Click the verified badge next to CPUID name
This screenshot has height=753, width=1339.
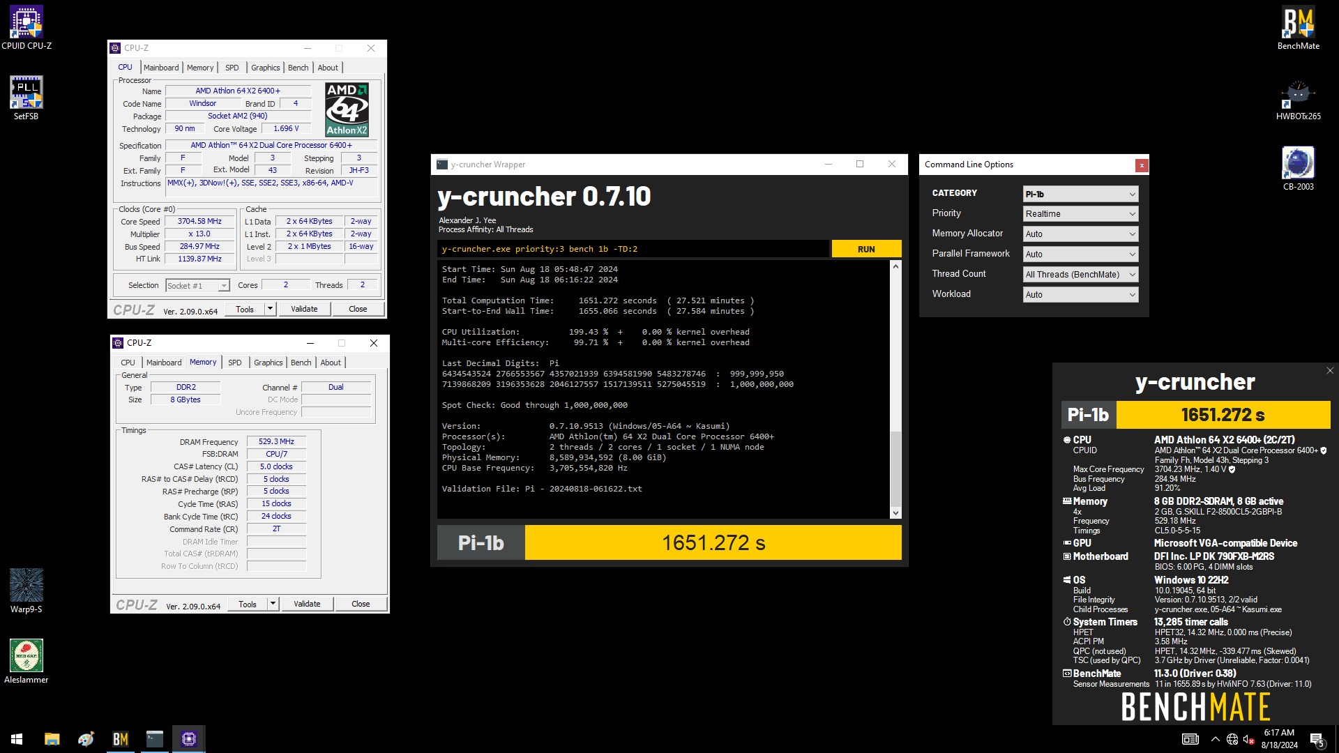pos(1323,450)
